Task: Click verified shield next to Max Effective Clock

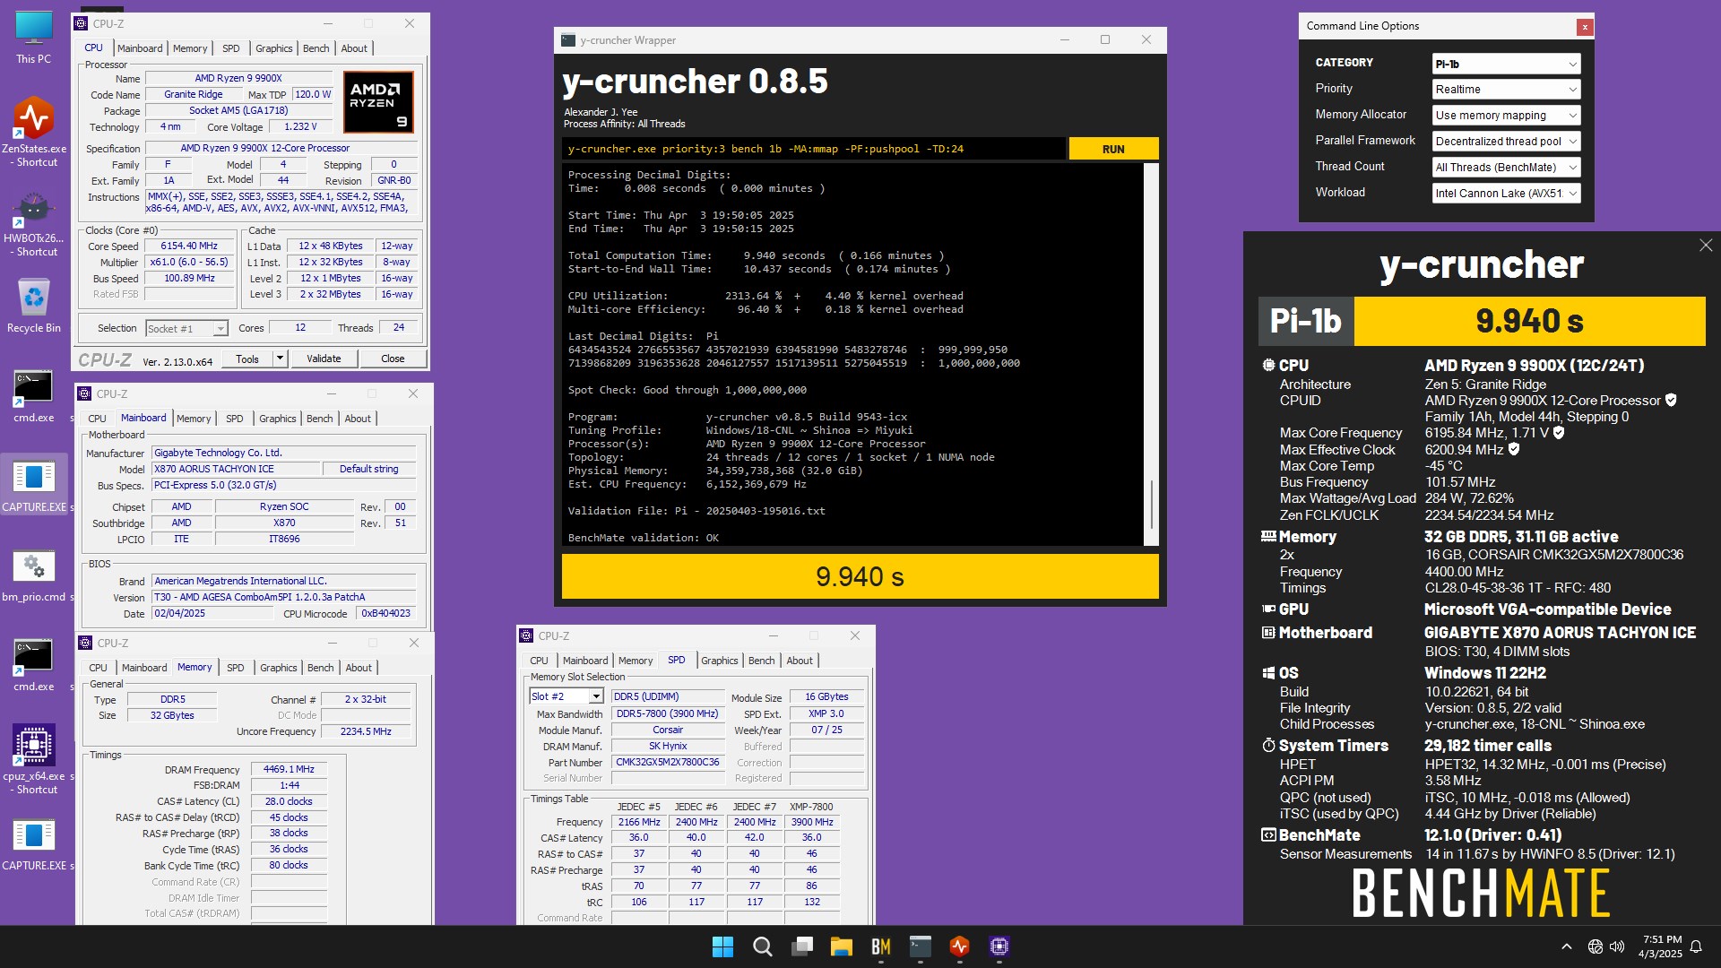Action: pyautogui.click(x=1514, y=449)
